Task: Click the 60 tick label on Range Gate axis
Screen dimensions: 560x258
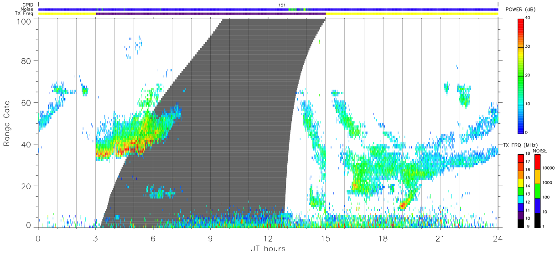Action: point(26,103)
